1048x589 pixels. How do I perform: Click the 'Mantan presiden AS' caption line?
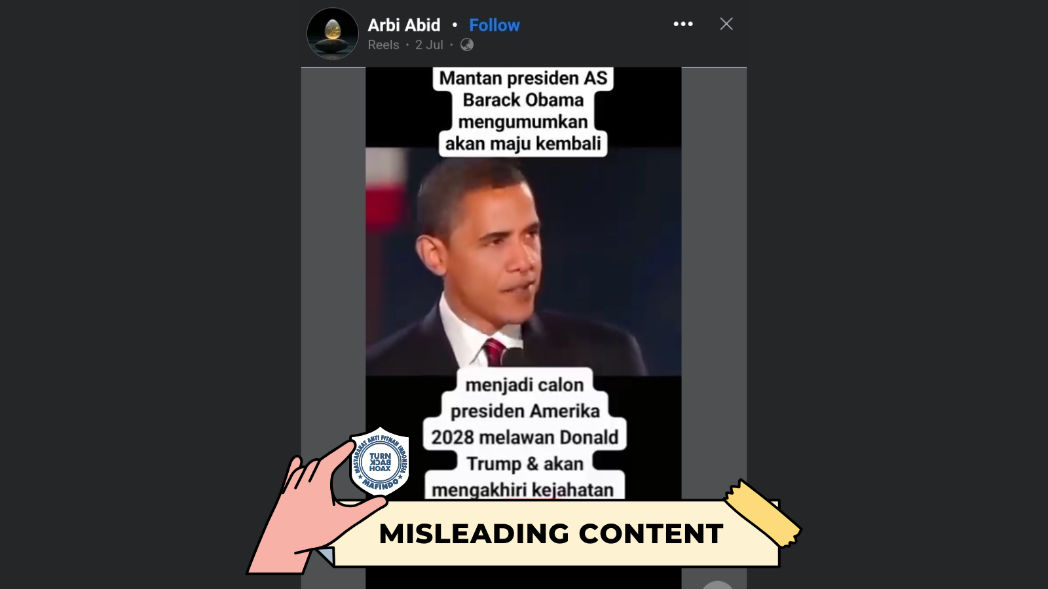[523, 78]
